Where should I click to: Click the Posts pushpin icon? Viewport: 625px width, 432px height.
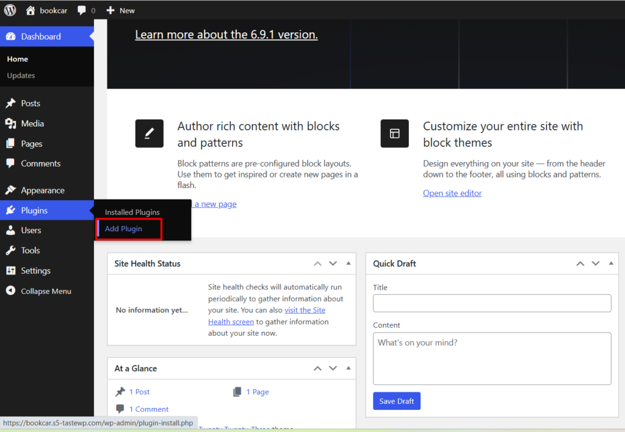(11, 103)
